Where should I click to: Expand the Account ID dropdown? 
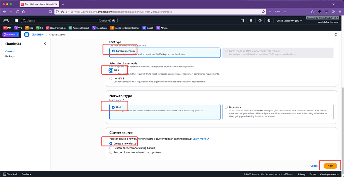[322, 18]
